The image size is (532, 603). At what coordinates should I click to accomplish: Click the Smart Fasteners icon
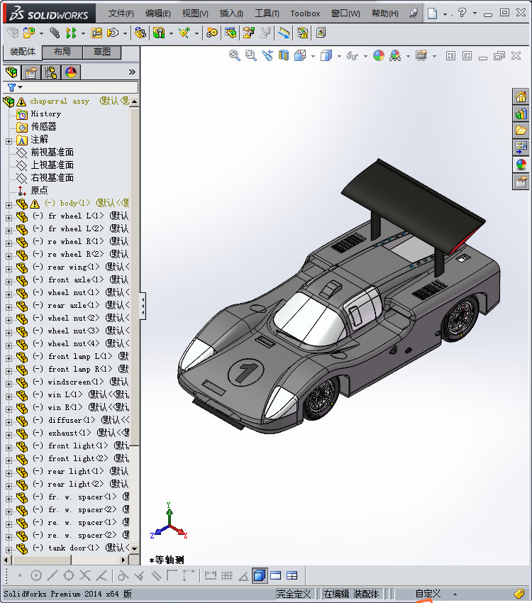pos(96,33)
